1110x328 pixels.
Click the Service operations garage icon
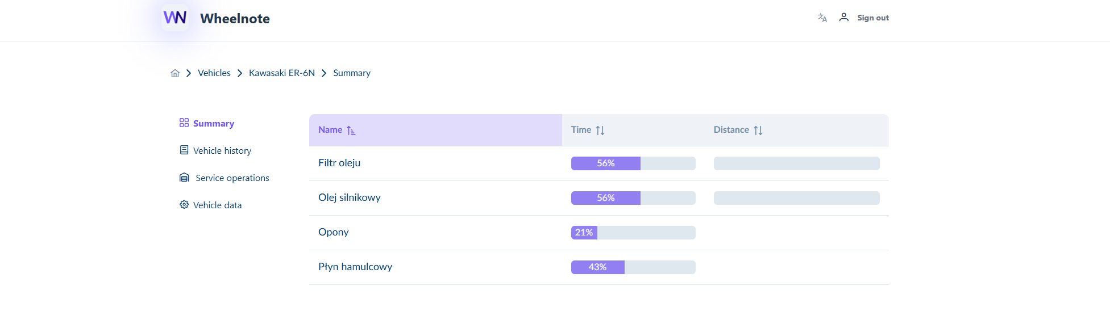coord(184,178)
